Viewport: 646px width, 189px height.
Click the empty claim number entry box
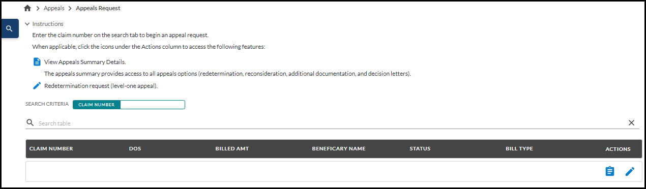click(x=153, y=105)
